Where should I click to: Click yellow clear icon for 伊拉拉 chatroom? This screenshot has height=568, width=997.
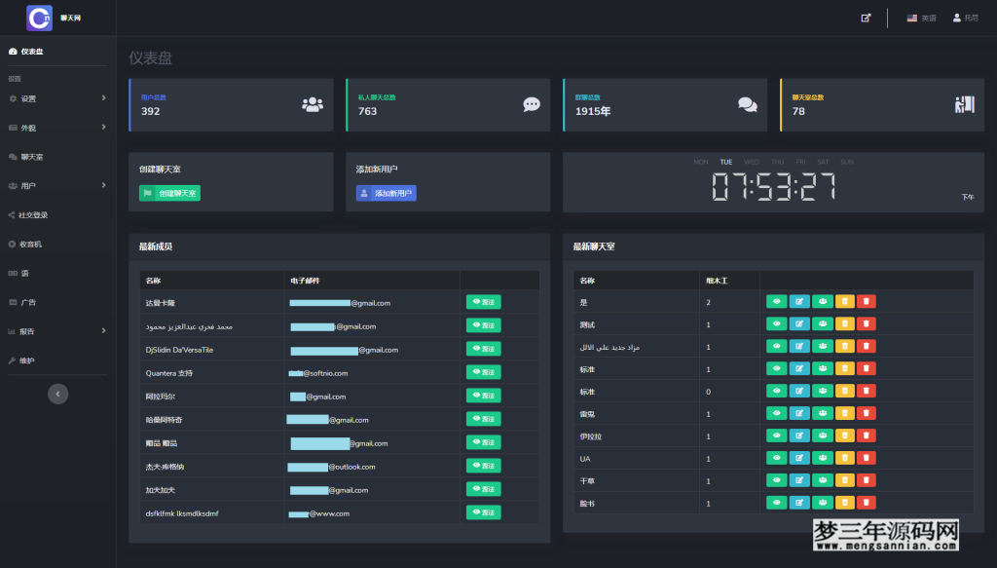[844, 436]
